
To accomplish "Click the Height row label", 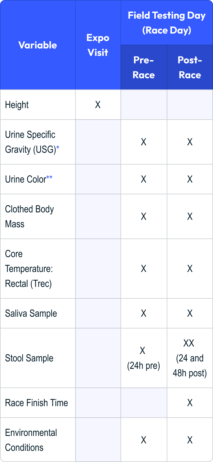I will pyautogui.click(x=17, y=105).
